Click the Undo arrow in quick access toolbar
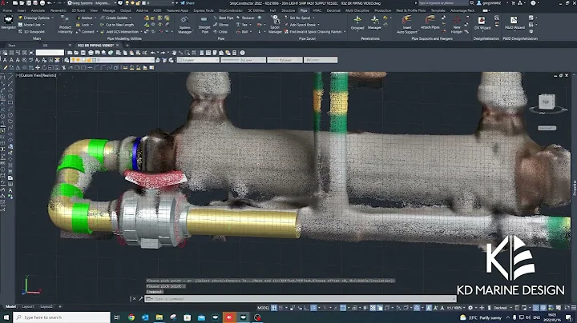Image resolution: width=577 pixels, height=323 pixels. coord(50,3)
